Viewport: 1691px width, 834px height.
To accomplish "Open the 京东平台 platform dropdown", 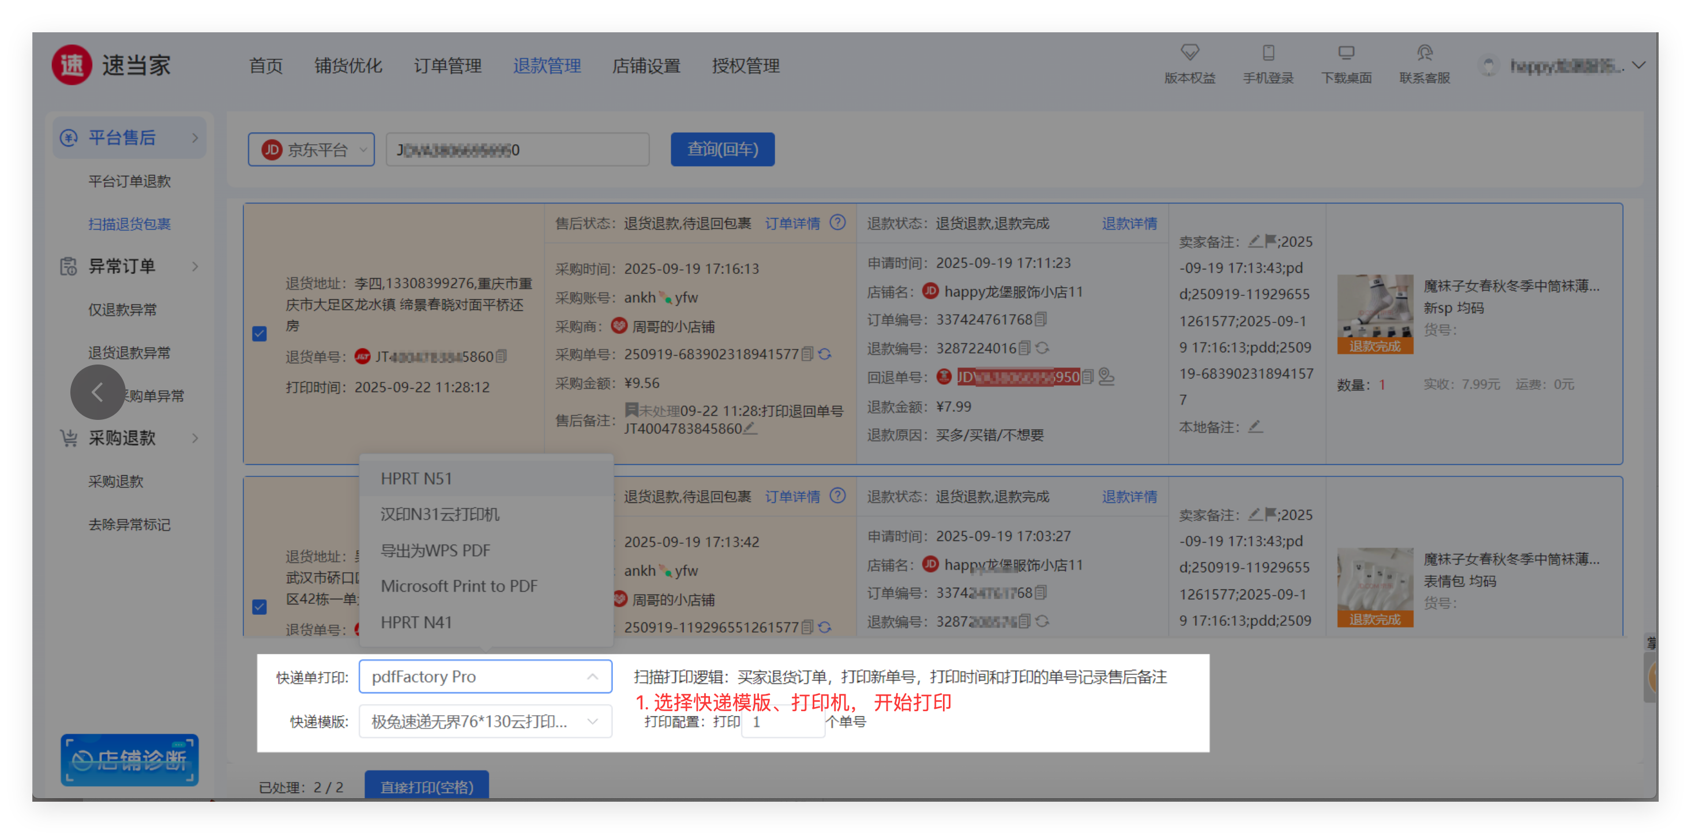I will pyautogui.click(x=311, y=150).
